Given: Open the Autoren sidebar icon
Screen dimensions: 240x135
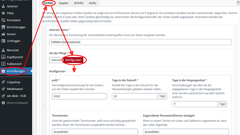Looking at the screenshot, I should 3,6.
